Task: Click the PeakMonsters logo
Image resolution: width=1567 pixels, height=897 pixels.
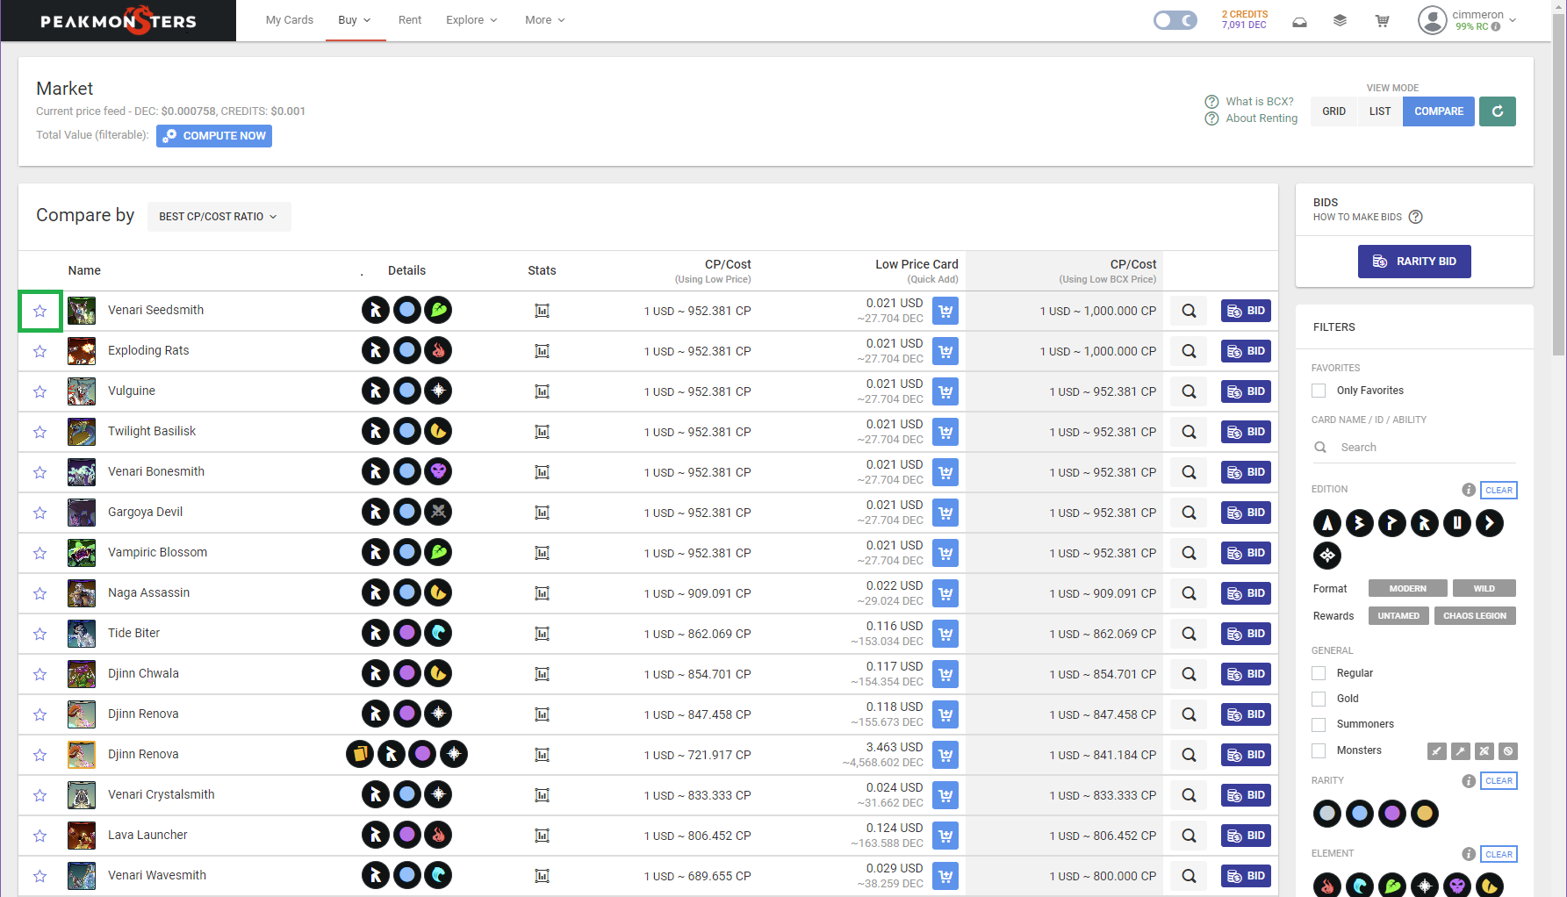Action: click(119, 21)
